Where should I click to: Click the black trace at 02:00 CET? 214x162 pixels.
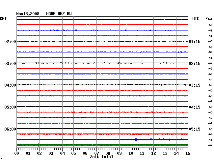[102, 41]
